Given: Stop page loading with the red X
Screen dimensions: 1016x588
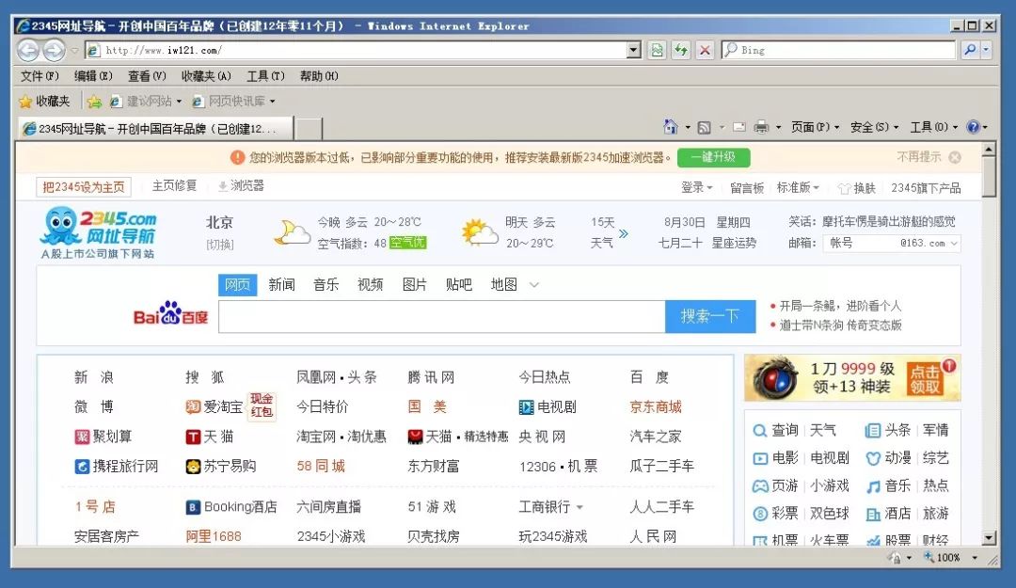Looking at the screenshot, I should [x=706, y=50].
